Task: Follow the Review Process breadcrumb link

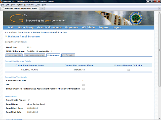Action: [x=41, y=32]
